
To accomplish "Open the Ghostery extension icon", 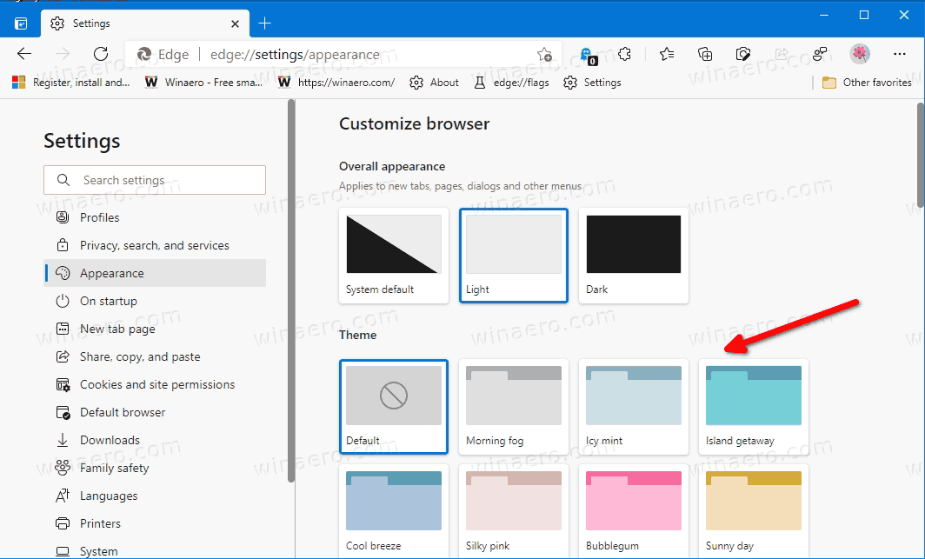I will [588, 54].
